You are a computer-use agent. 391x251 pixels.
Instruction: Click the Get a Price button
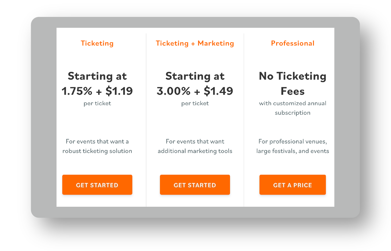tap(293, 185)
